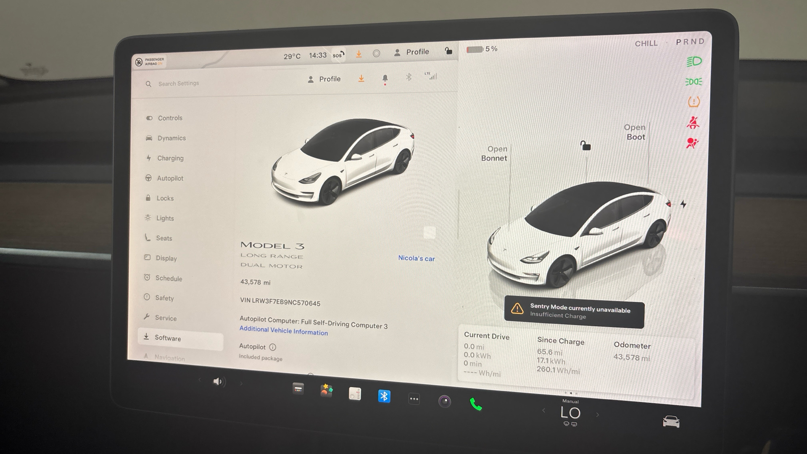807x454 pixels.
Task: Click the Sentry Mode unavailable notification
Action: (x=574, y=311)
